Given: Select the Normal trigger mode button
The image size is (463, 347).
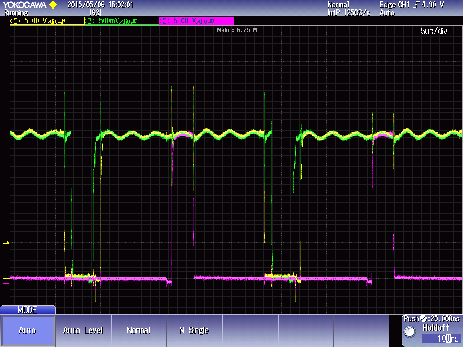Looking at the screenshot, I should click(139, 330).
